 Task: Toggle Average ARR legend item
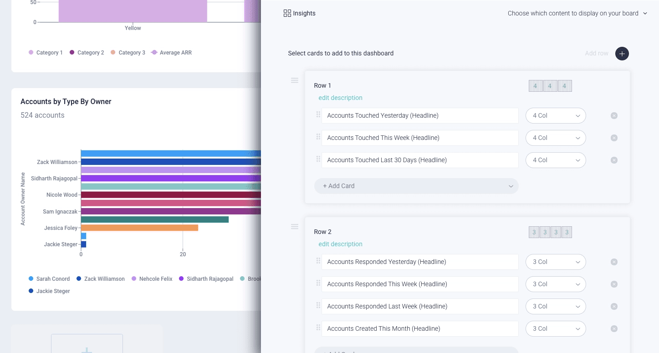pyautogui.click(x=172, y=53)
